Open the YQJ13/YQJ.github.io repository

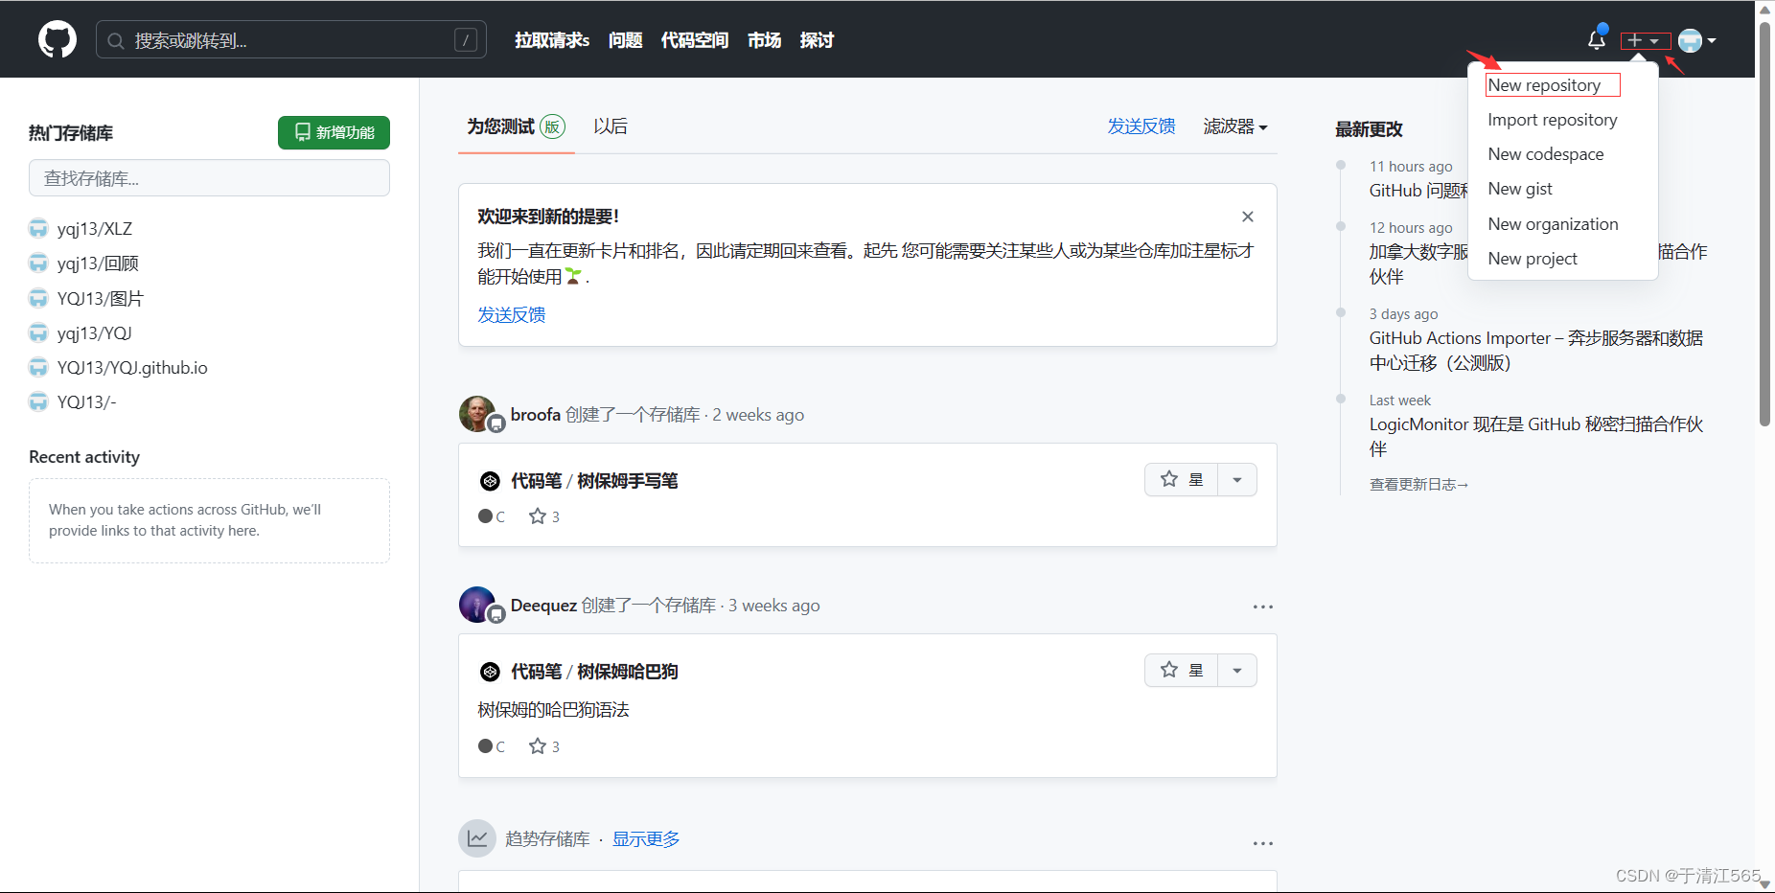[132, 368]
